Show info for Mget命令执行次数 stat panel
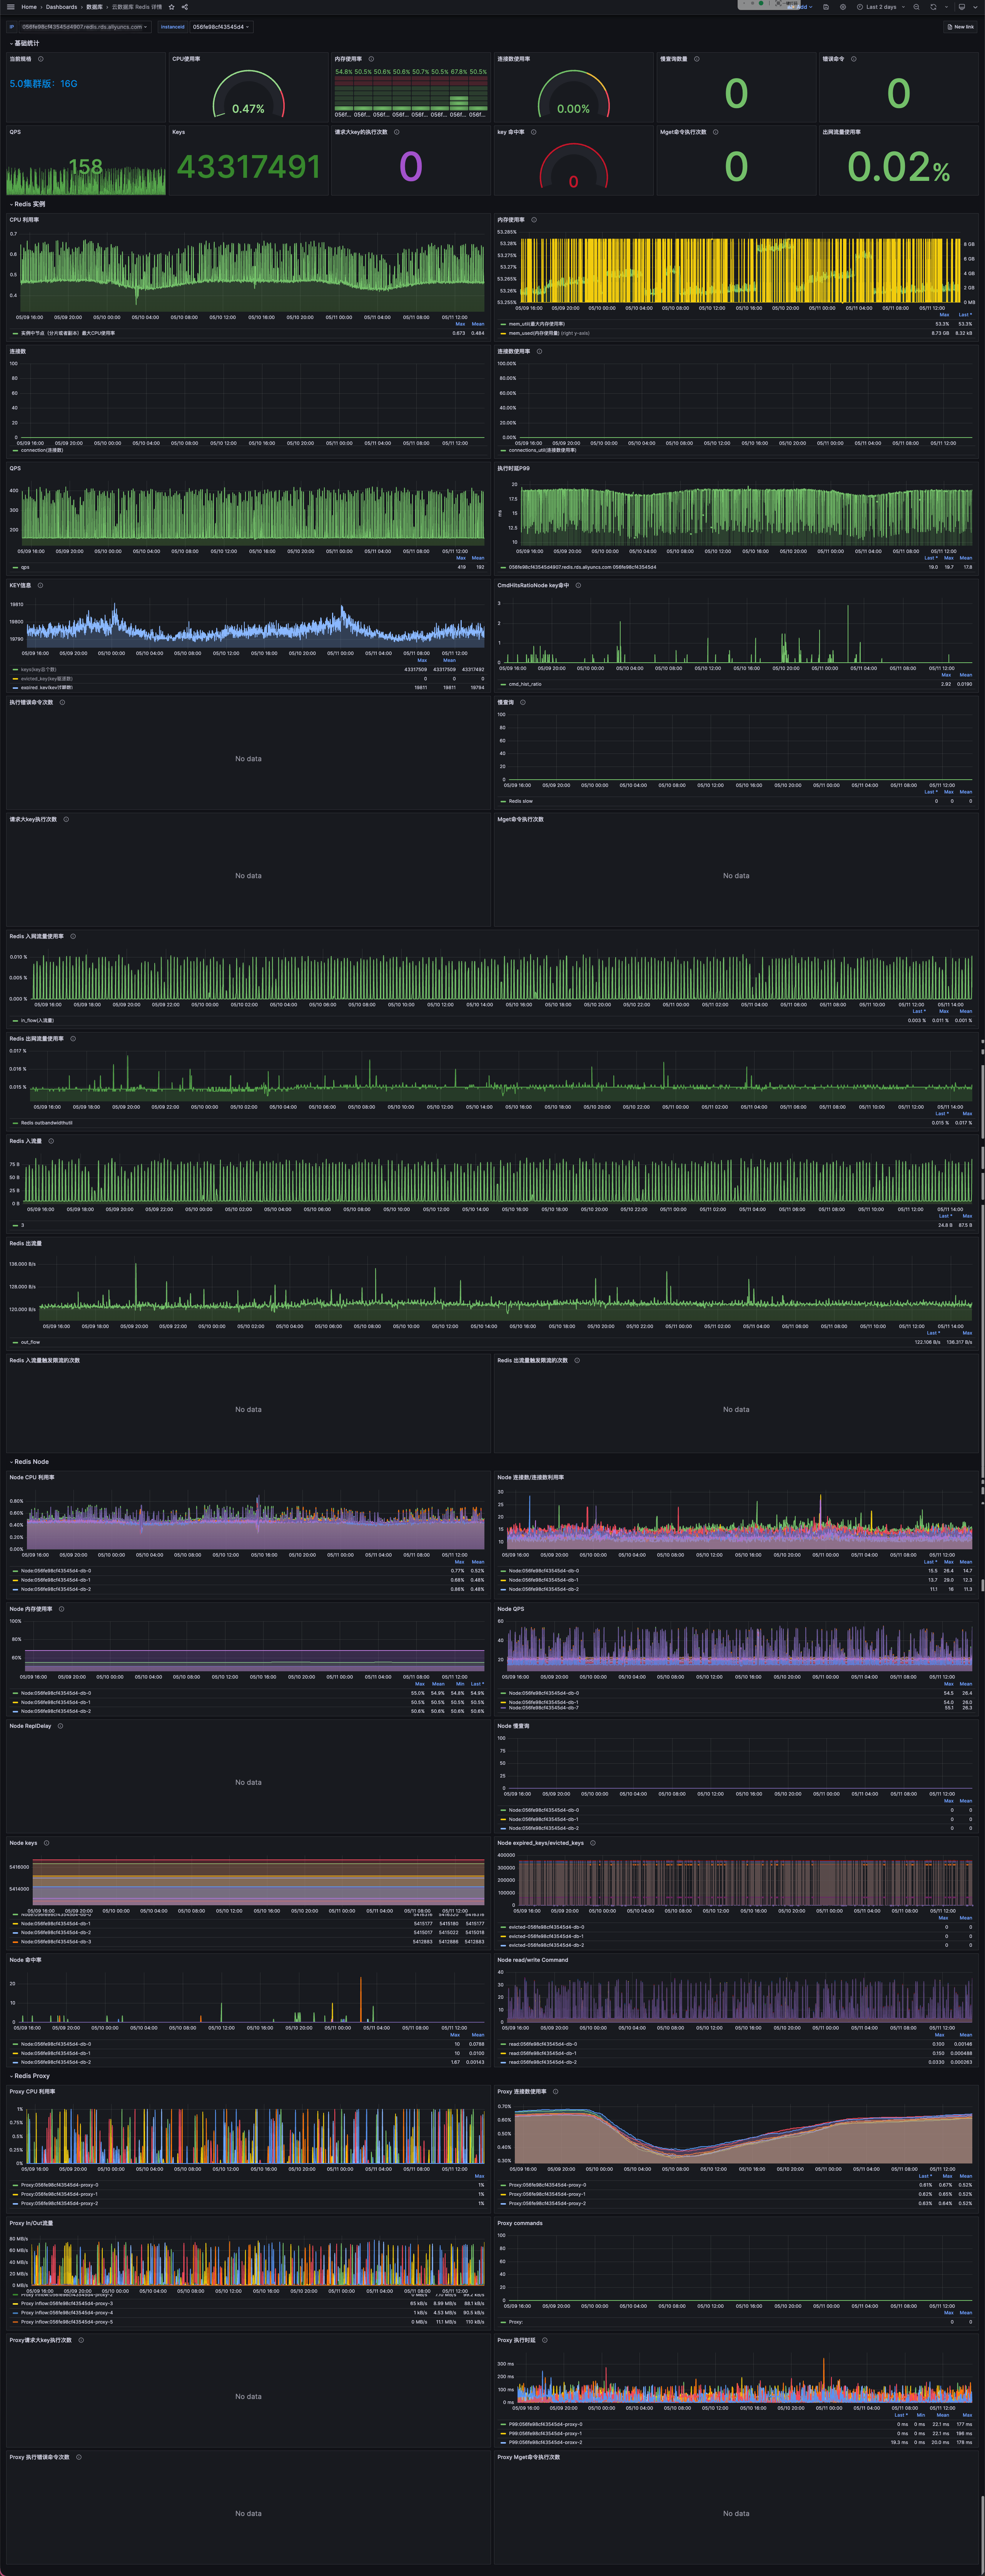Screen dimensions: 985x2576 (716, 132)
